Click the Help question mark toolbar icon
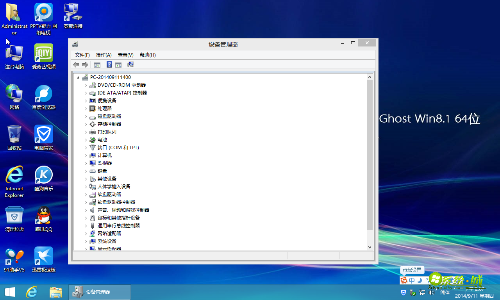 [x=109, y=64]
